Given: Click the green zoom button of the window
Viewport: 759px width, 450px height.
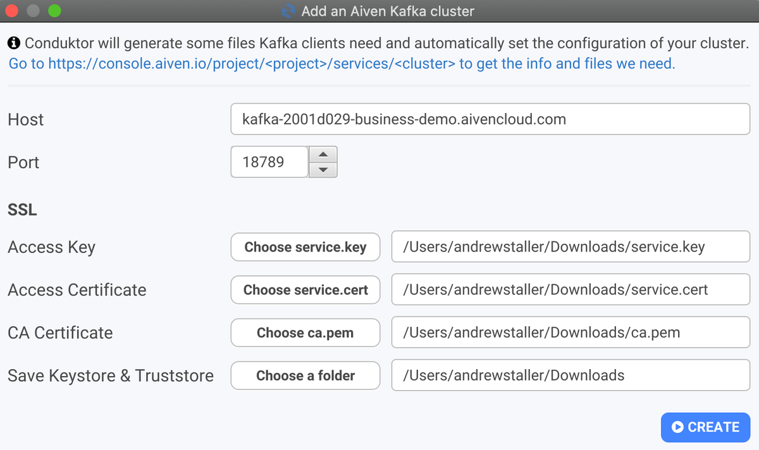Looking at the screenshot, I should (56, 11).
